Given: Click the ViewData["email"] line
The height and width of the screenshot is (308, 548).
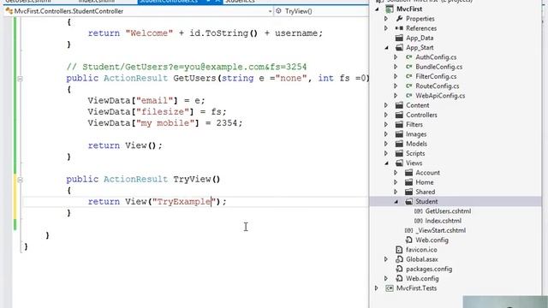Looking at the screenshot, I should coord(146,101).
